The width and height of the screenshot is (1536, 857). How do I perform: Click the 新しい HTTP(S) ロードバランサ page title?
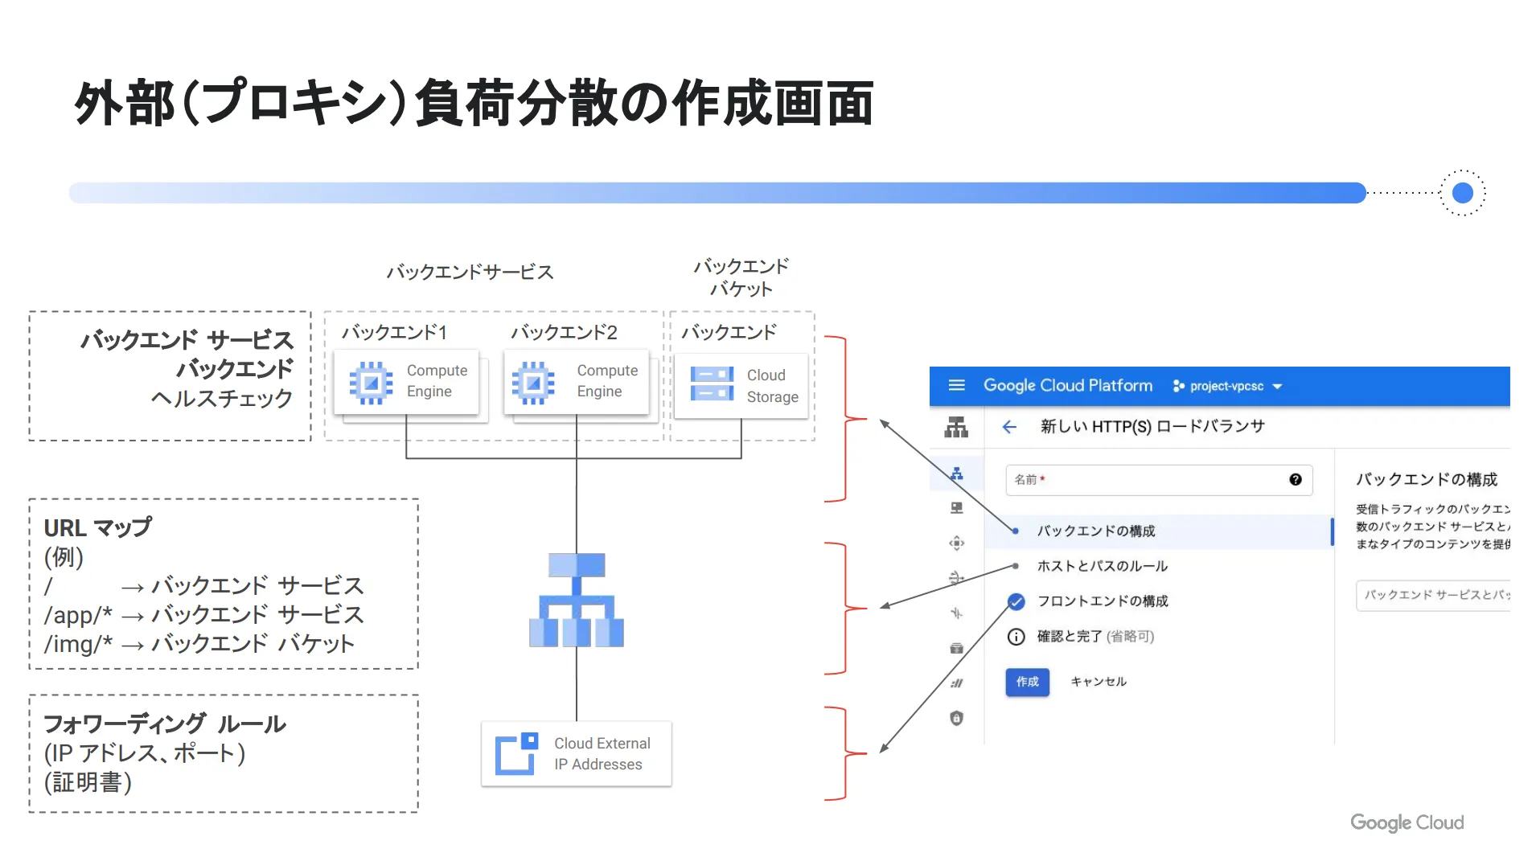(1152, 426)
